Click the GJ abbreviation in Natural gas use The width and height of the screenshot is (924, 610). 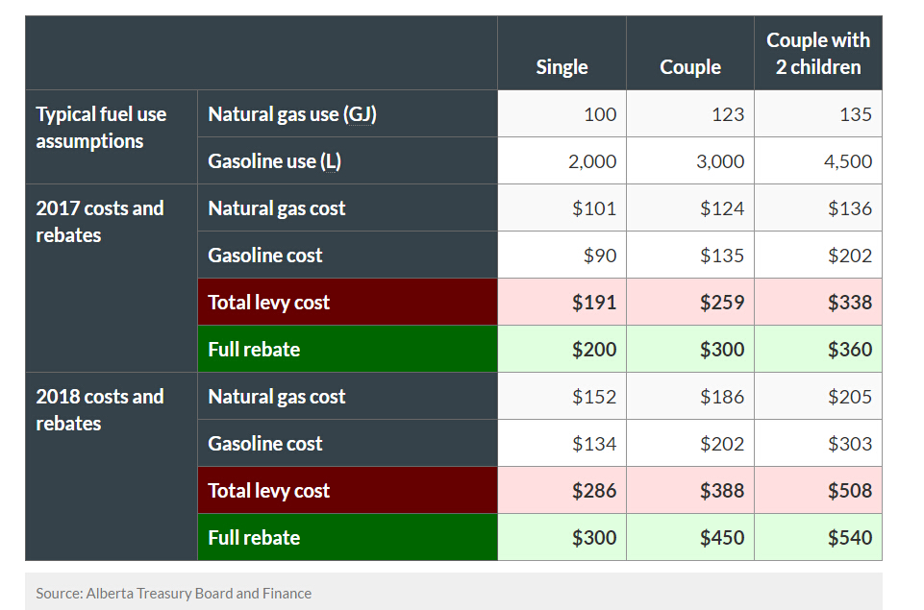pos(360,114)
